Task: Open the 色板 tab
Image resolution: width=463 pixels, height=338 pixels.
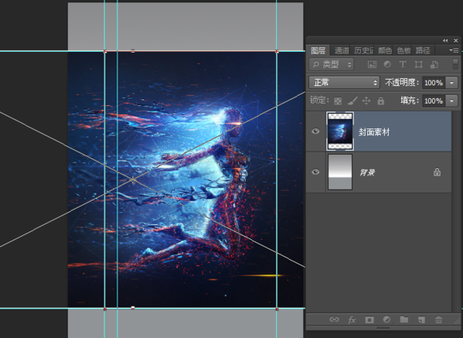Action: point(404,50)
